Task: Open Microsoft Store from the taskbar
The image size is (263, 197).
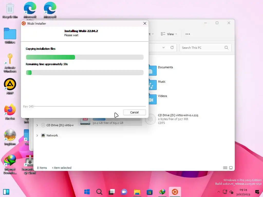Action: [149, 192]
